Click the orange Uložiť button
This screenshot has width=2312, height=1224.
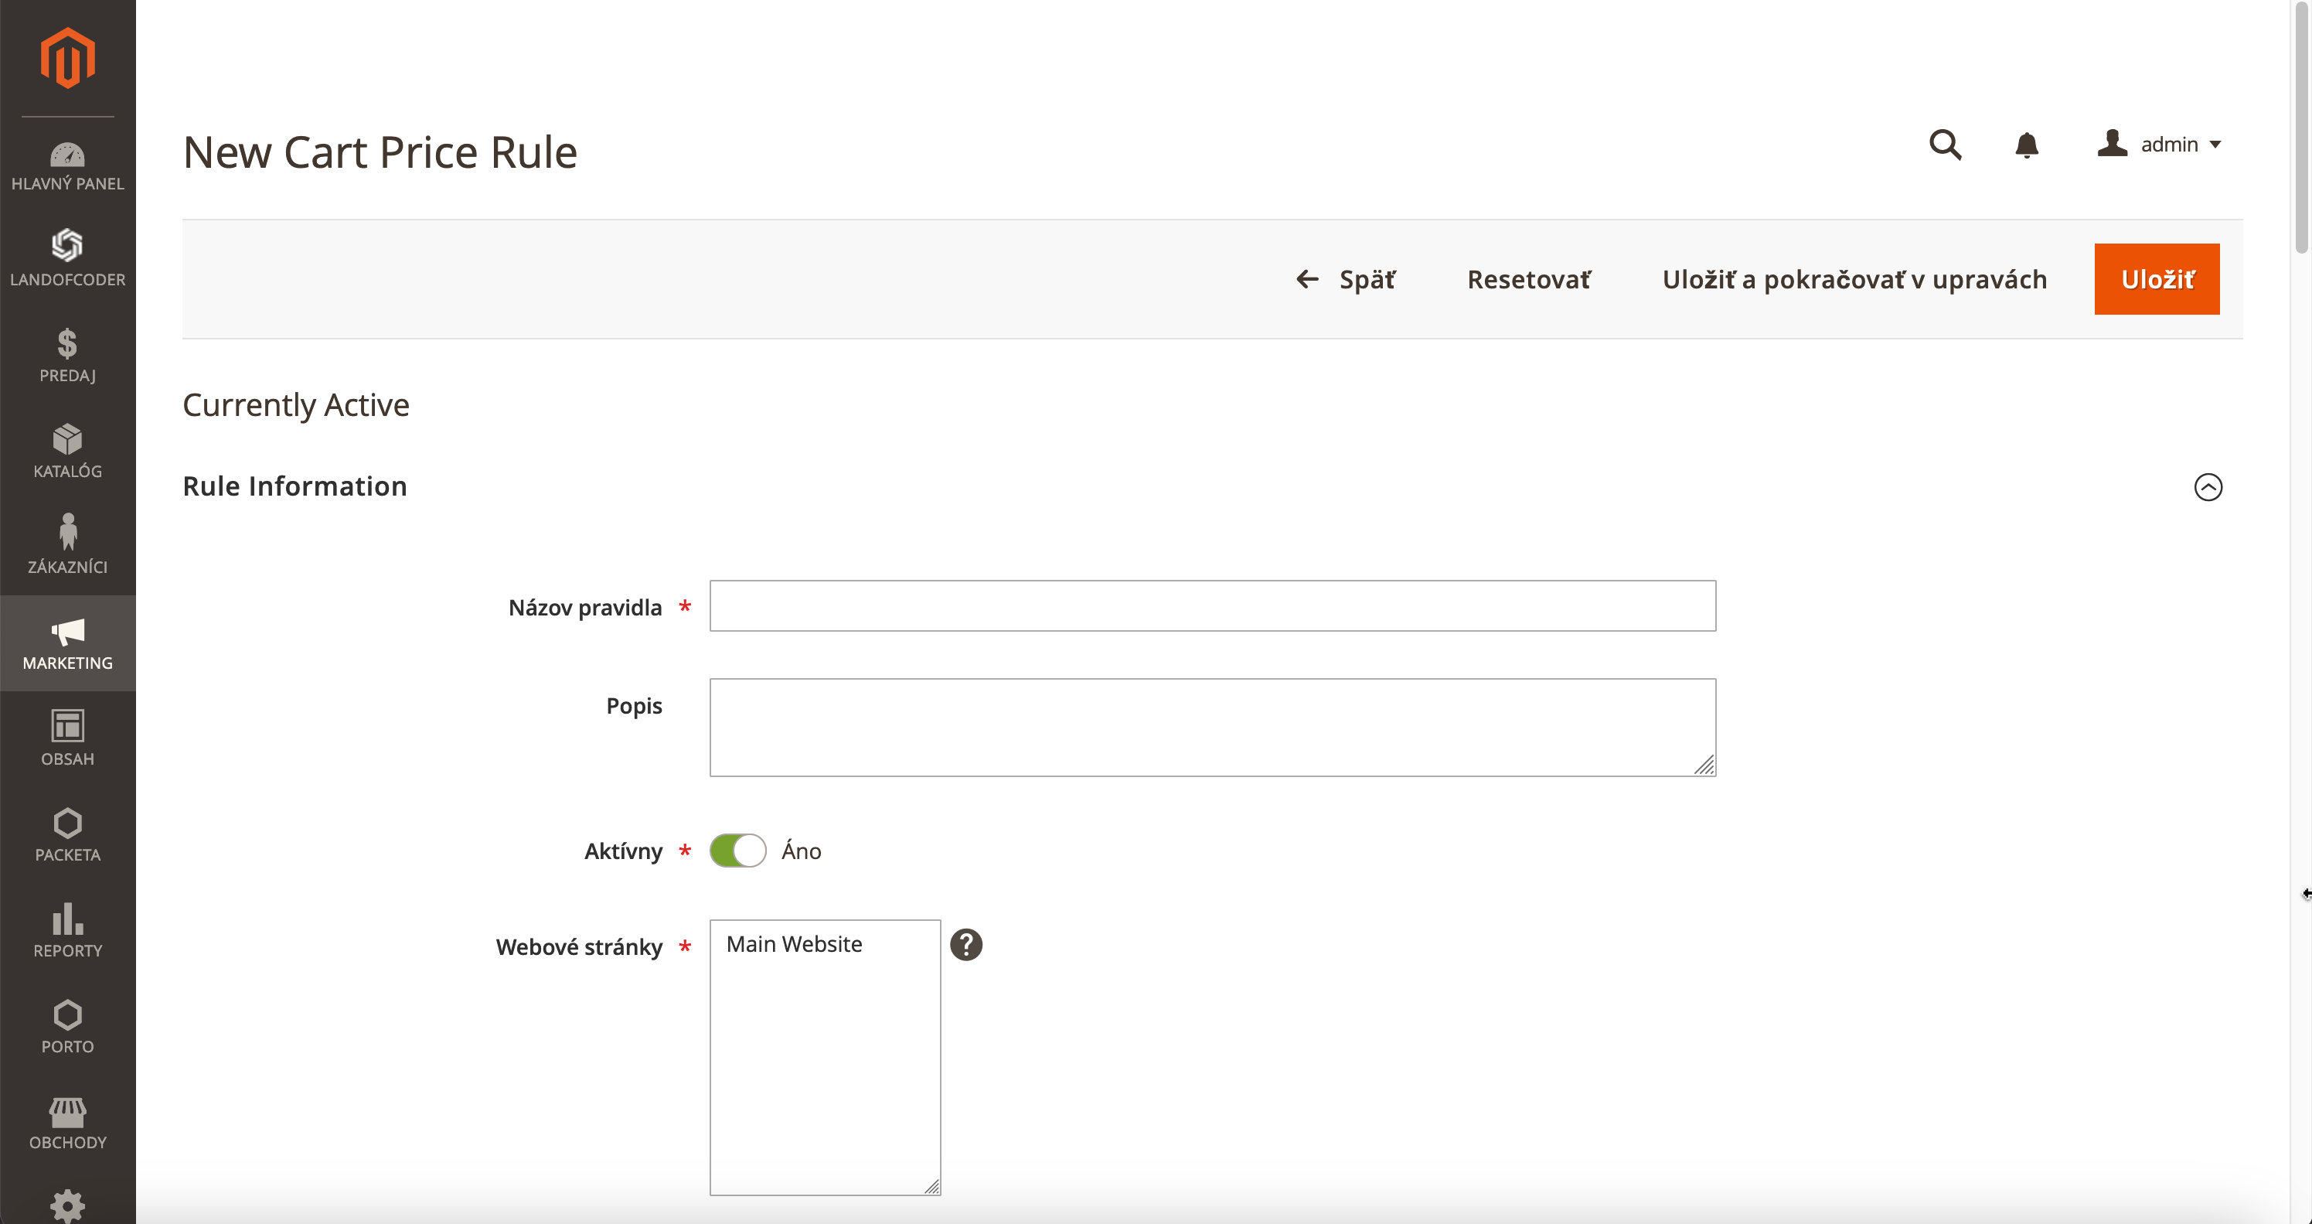tap(2156, 279)
